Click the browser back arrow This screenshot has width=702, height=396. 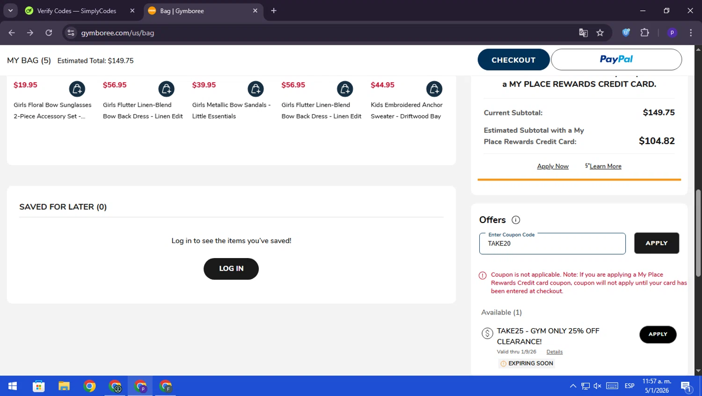12,33
